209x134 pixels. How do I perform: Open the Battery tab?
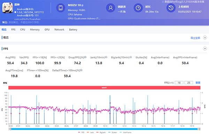click(x=73, y=30)
